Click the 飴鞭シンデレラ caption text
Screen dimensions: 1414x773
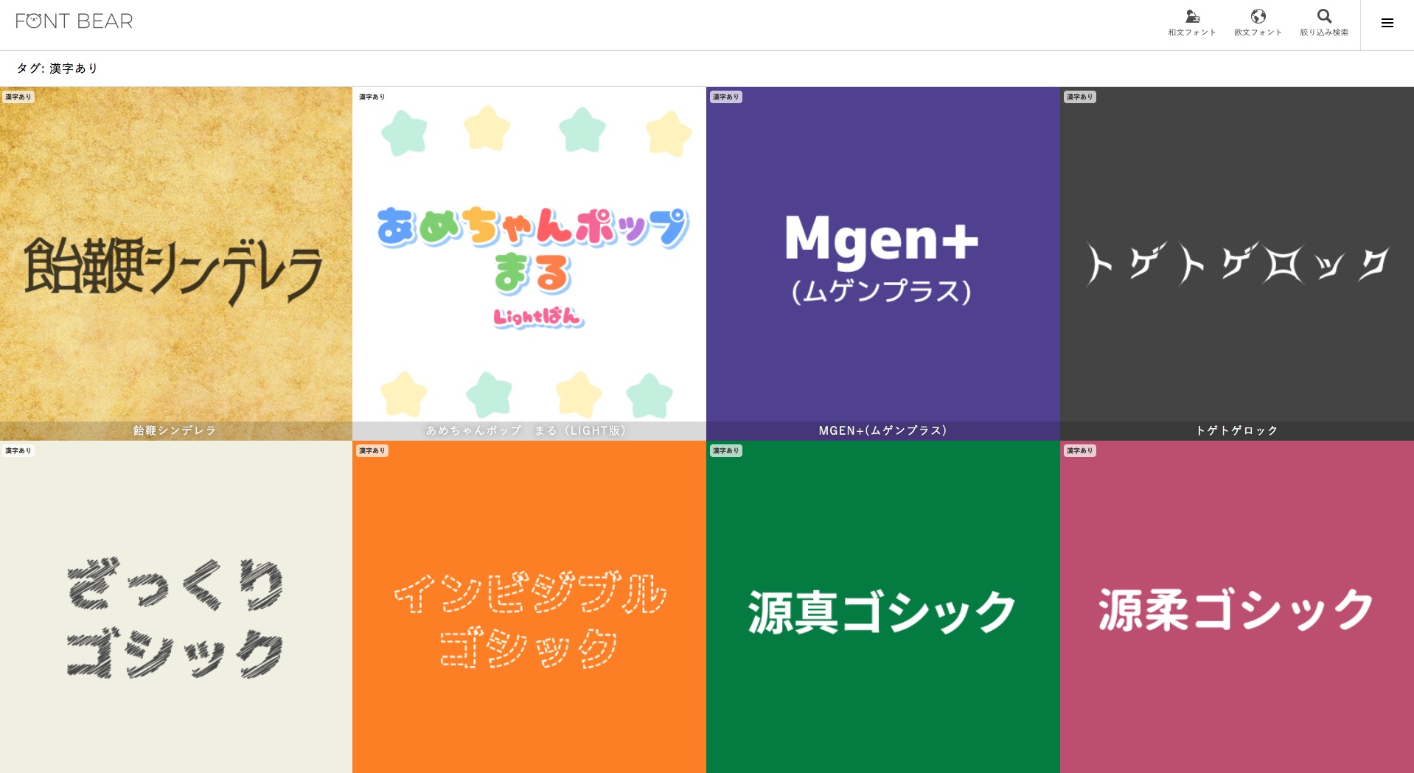pyautogui.click(x=175, y=430)
